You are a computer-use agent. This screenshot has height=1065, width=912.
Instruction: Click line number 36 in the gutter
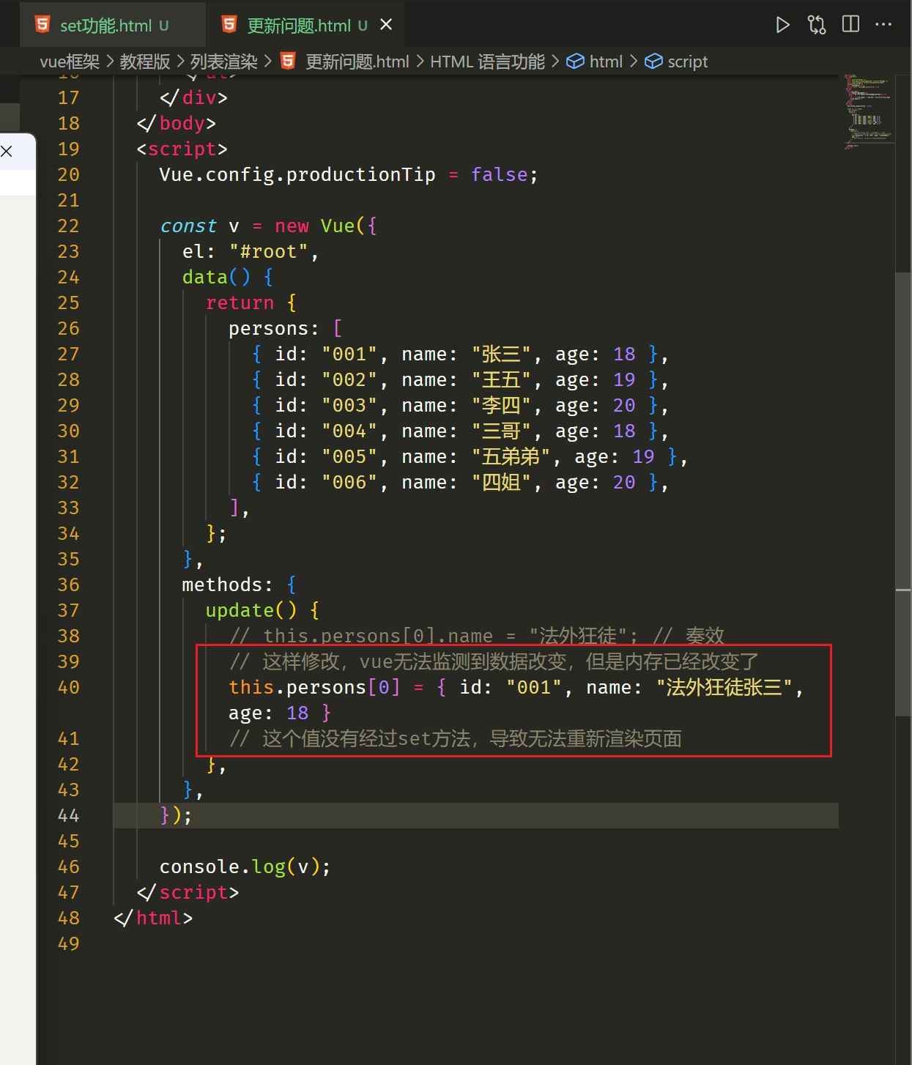[x=68, y=585]
